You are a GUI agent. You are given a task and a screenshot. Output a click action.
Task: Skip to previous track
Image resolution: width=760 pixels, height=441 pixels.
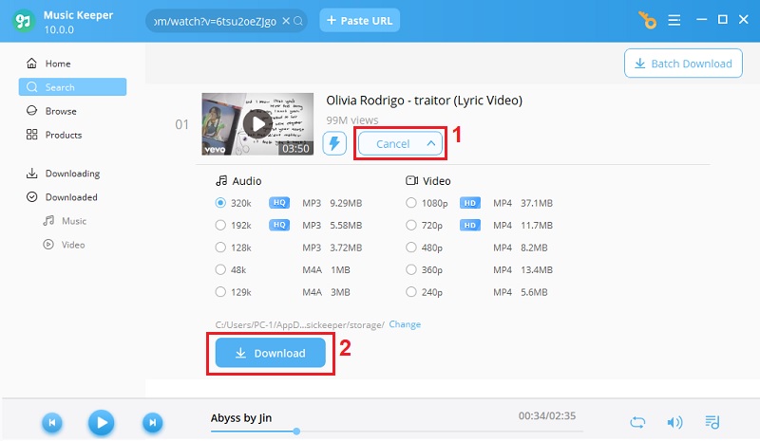point(52,423)
